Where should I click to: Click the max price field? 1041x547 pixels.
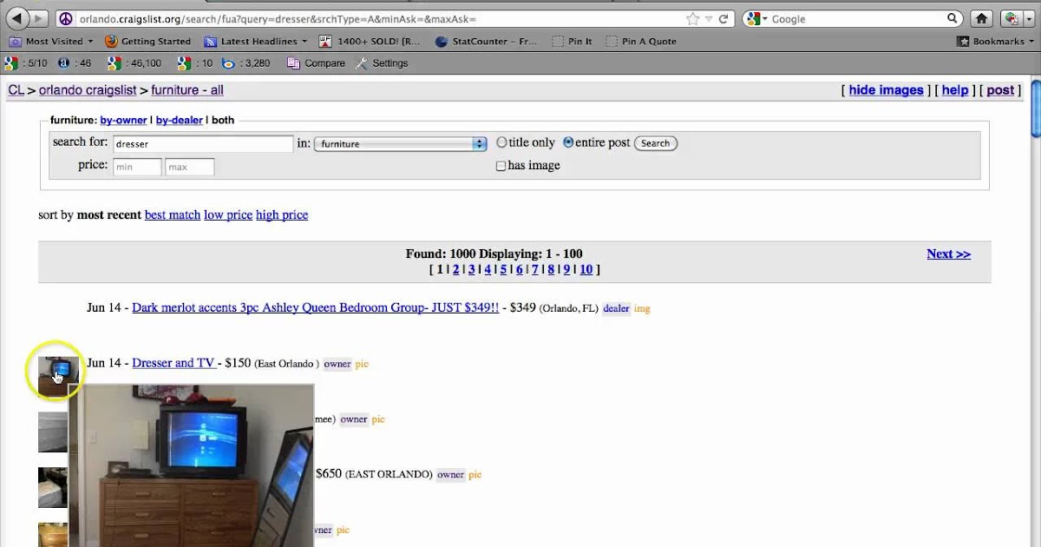pos(190,167)
